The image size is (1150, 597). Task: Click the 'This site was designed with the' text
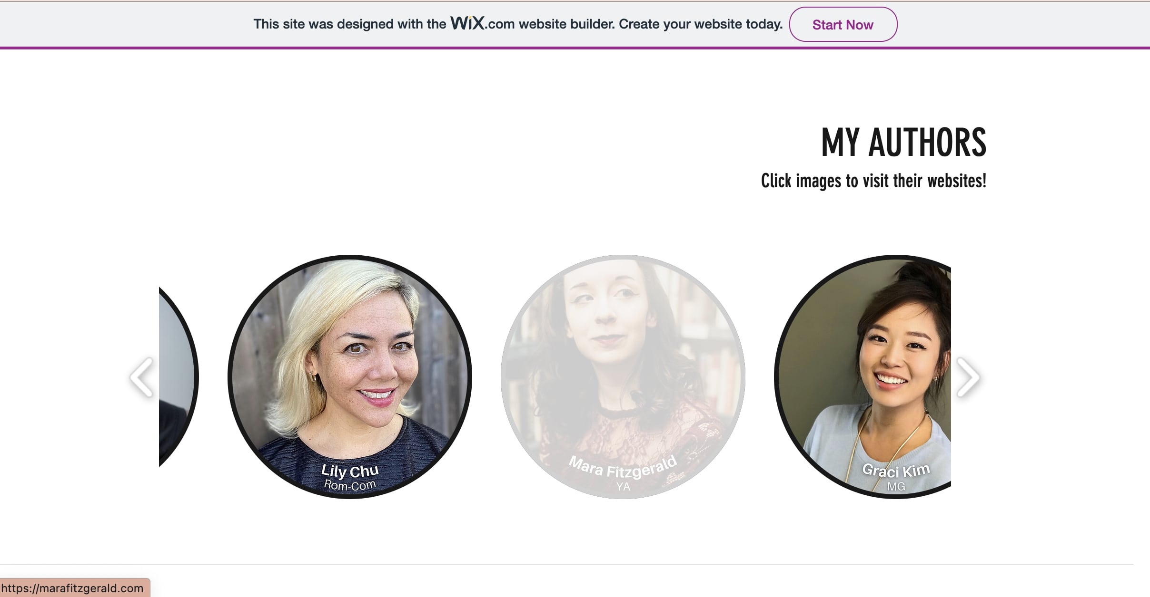coord(349,24)
